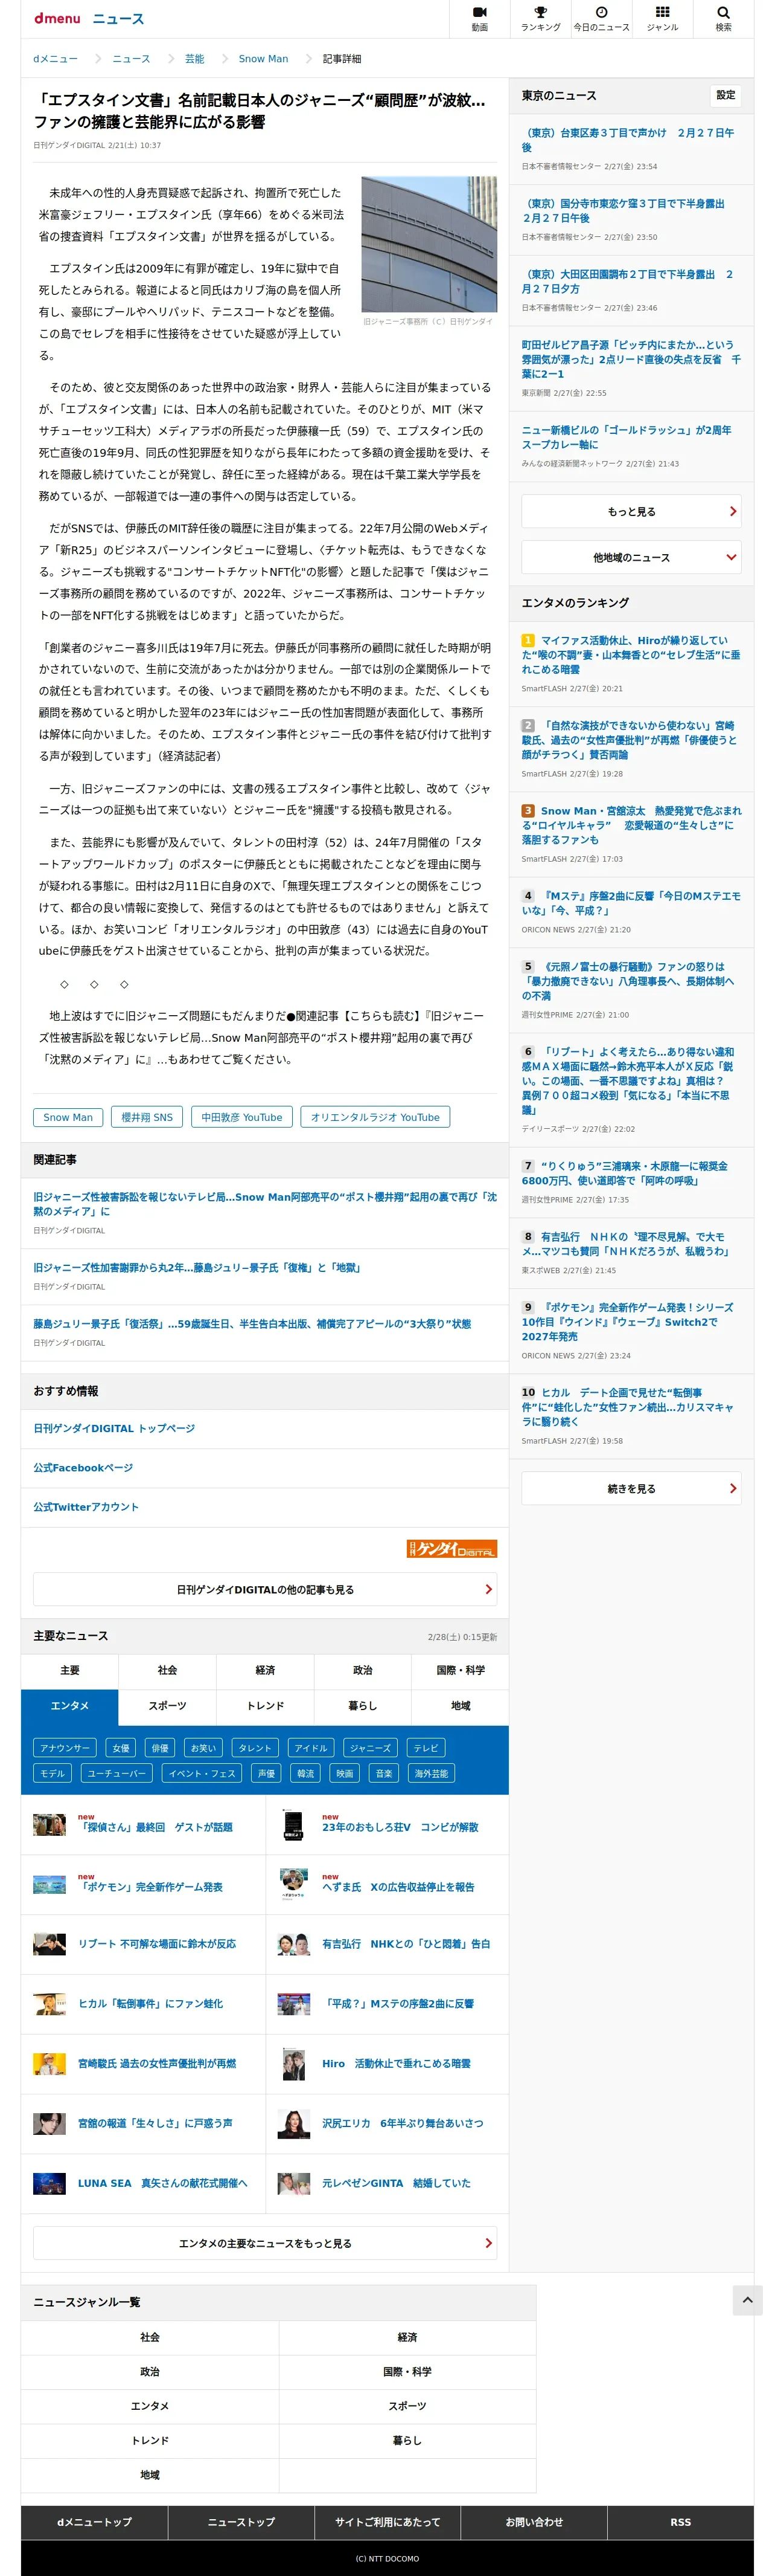This screenshot has width=775, height=2576.
Task: Click the もっと見る button in 東京のニュース
Action: (x=631, y=511)
